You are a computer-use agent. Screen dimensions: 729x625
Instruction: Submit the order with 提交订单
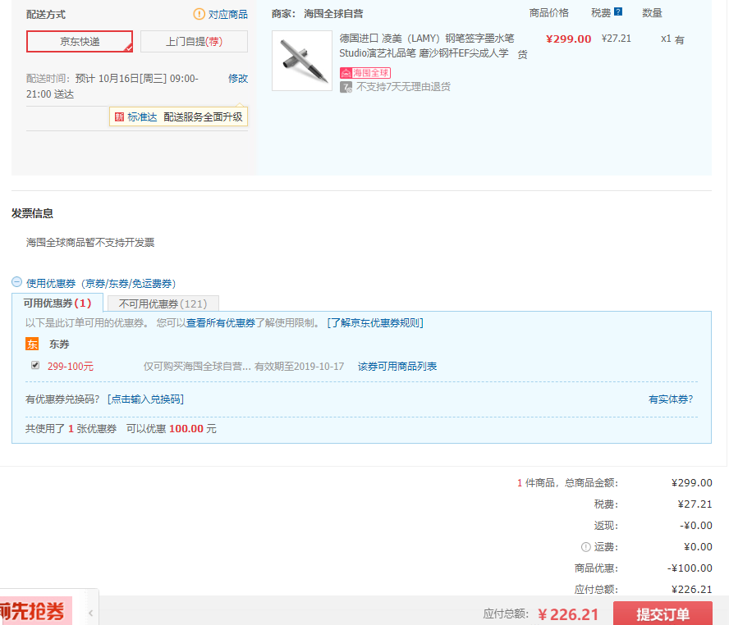[x=663, y=614]
